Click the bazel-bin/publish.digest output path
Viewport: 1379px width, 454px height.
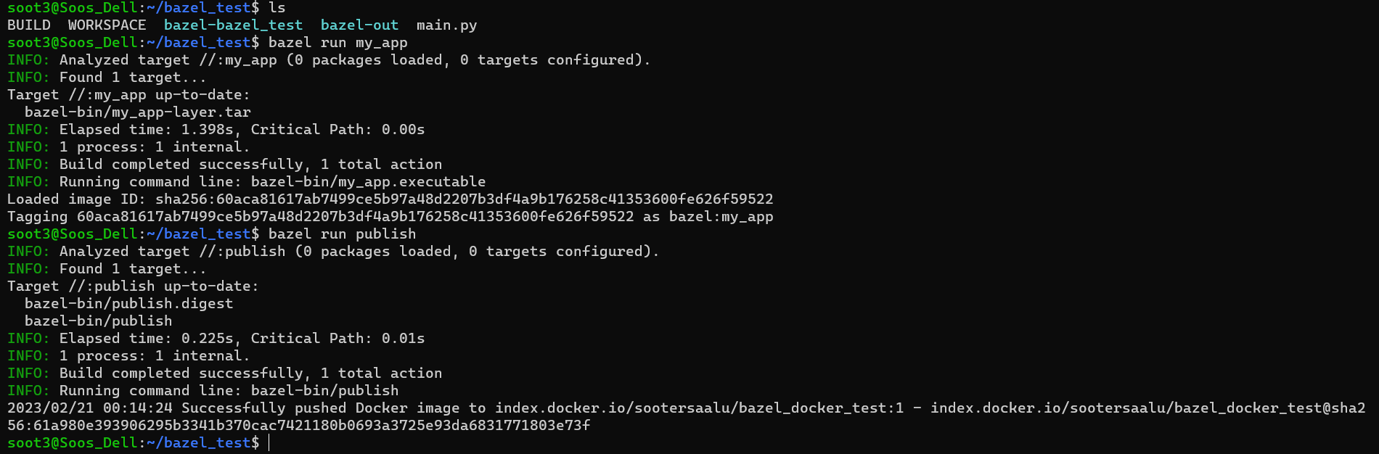point(129,303)
